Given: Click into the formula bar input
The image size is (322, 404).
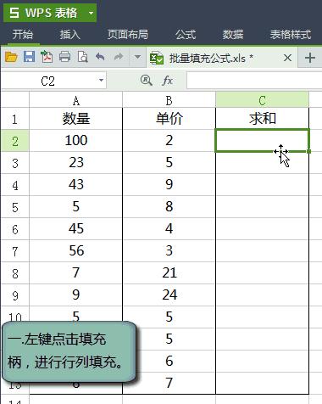Looking at the screenshot, I should click(254, 81).
